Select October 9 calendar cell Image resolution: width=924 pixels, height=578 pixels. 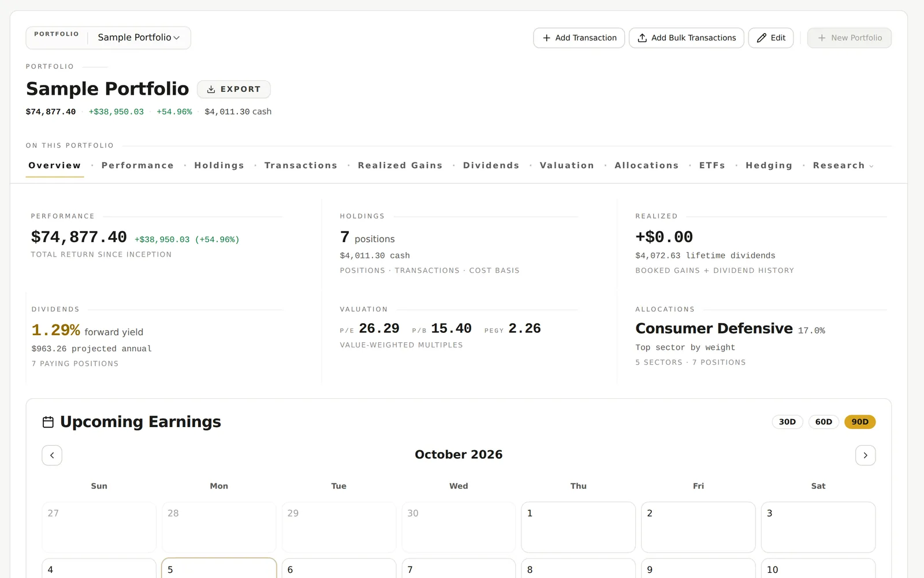[x=698, y=568]
